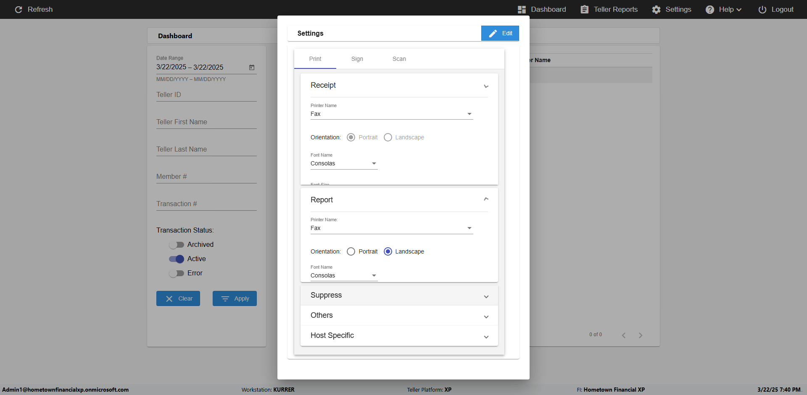The width and height of the screenshot is (807, 395).
Task: Switch to the Sign tab
Action: click(x=357, y=59)
